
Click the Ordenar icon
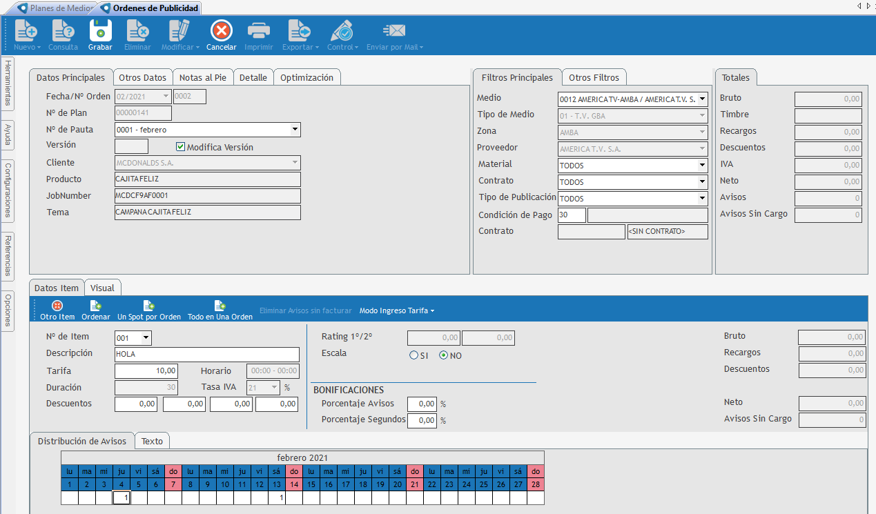tap(96, 306)
